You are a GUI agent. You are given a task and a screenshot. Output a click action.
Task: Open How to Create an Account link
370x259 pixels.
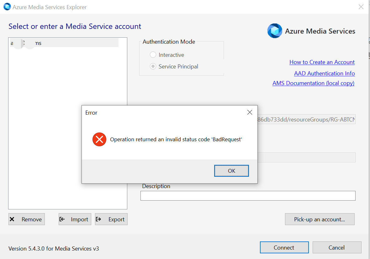point(322,62)
